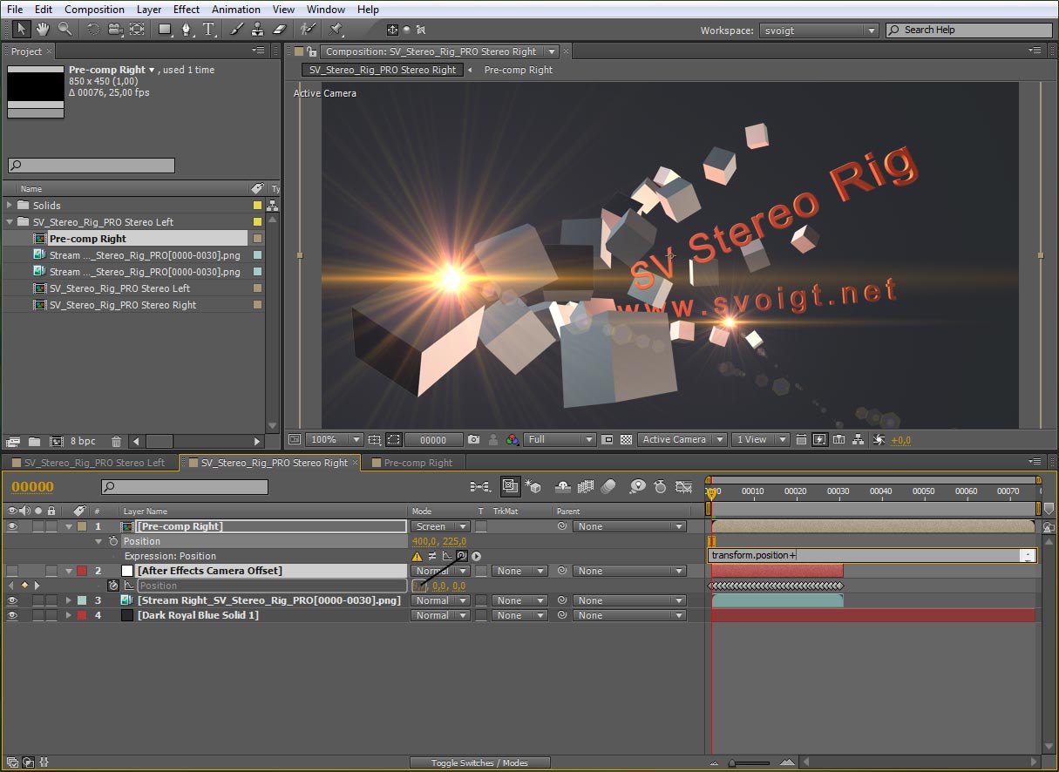Collapse After Effects Camera Offset layer
1059x772 pixels.
[69, 571]
